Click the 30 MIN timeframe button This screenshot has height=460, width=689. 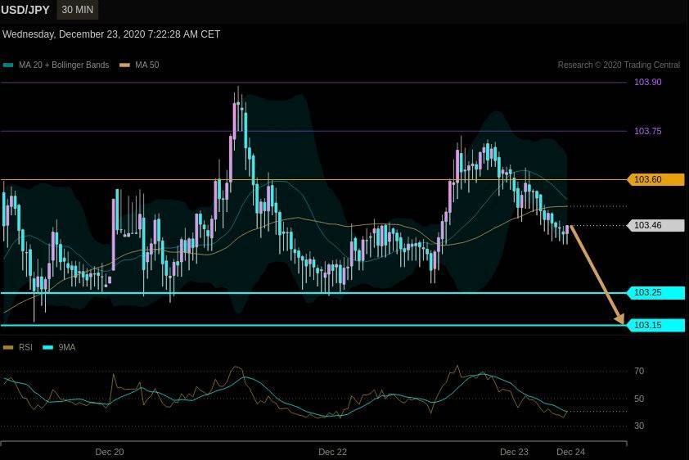(x=78, y=10)
